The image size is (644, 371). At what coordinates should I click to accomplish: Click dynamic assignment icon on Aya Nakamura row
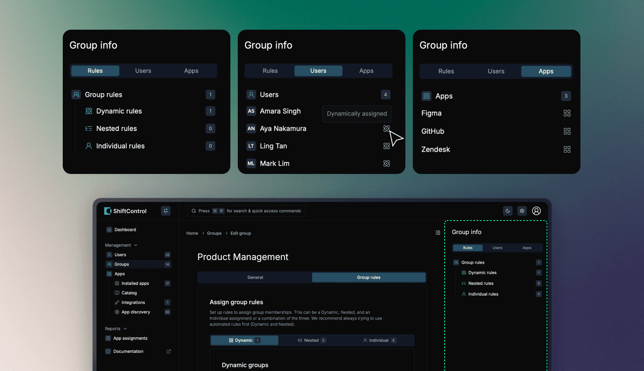pyautogui.click(x=387, y=129)
